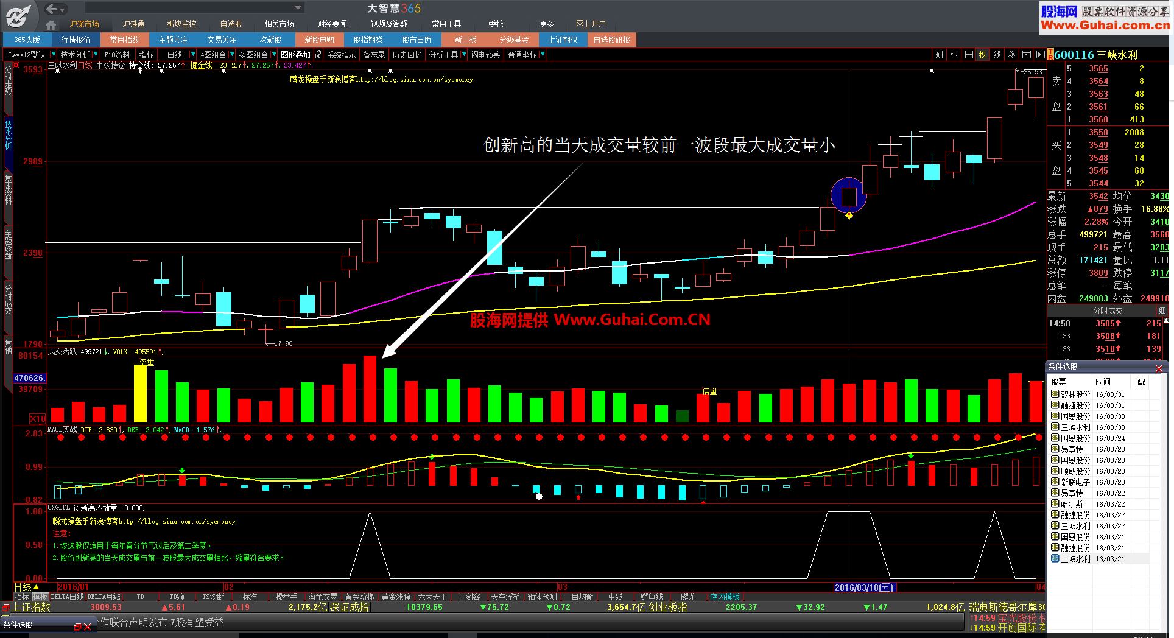
Task: Open the address bar dropdown arrow at top
Action: point(298,8)
